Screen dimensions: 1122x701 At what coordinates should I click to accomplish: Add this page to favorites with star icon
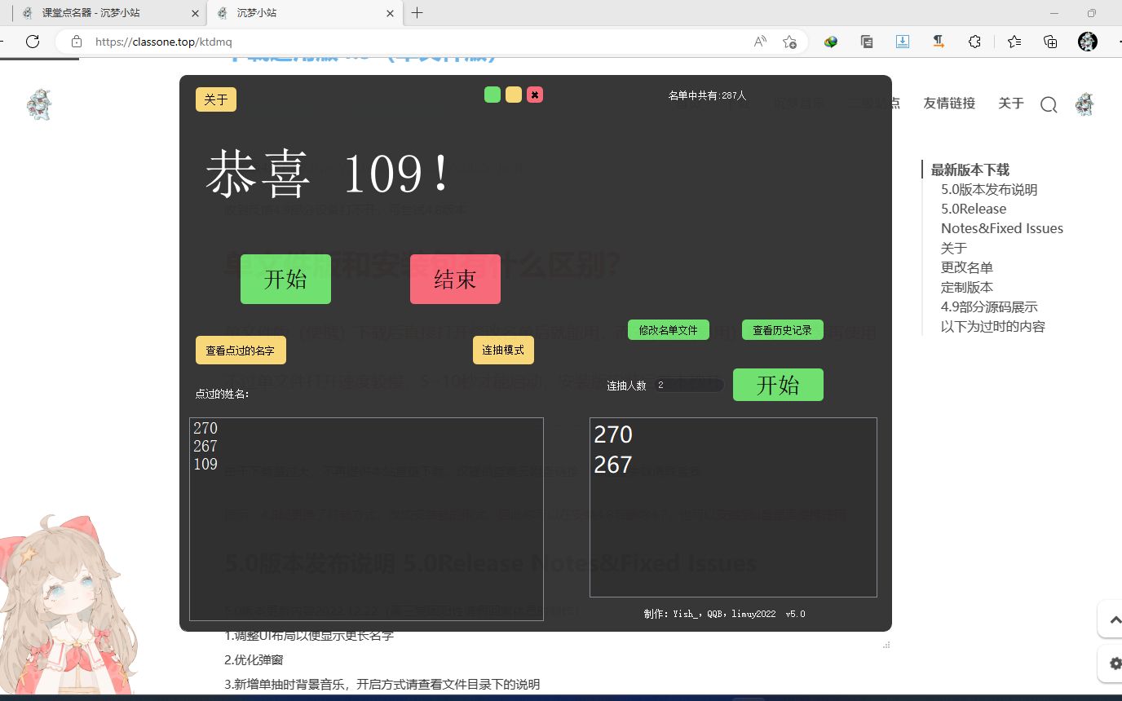[x=789, y=42]
